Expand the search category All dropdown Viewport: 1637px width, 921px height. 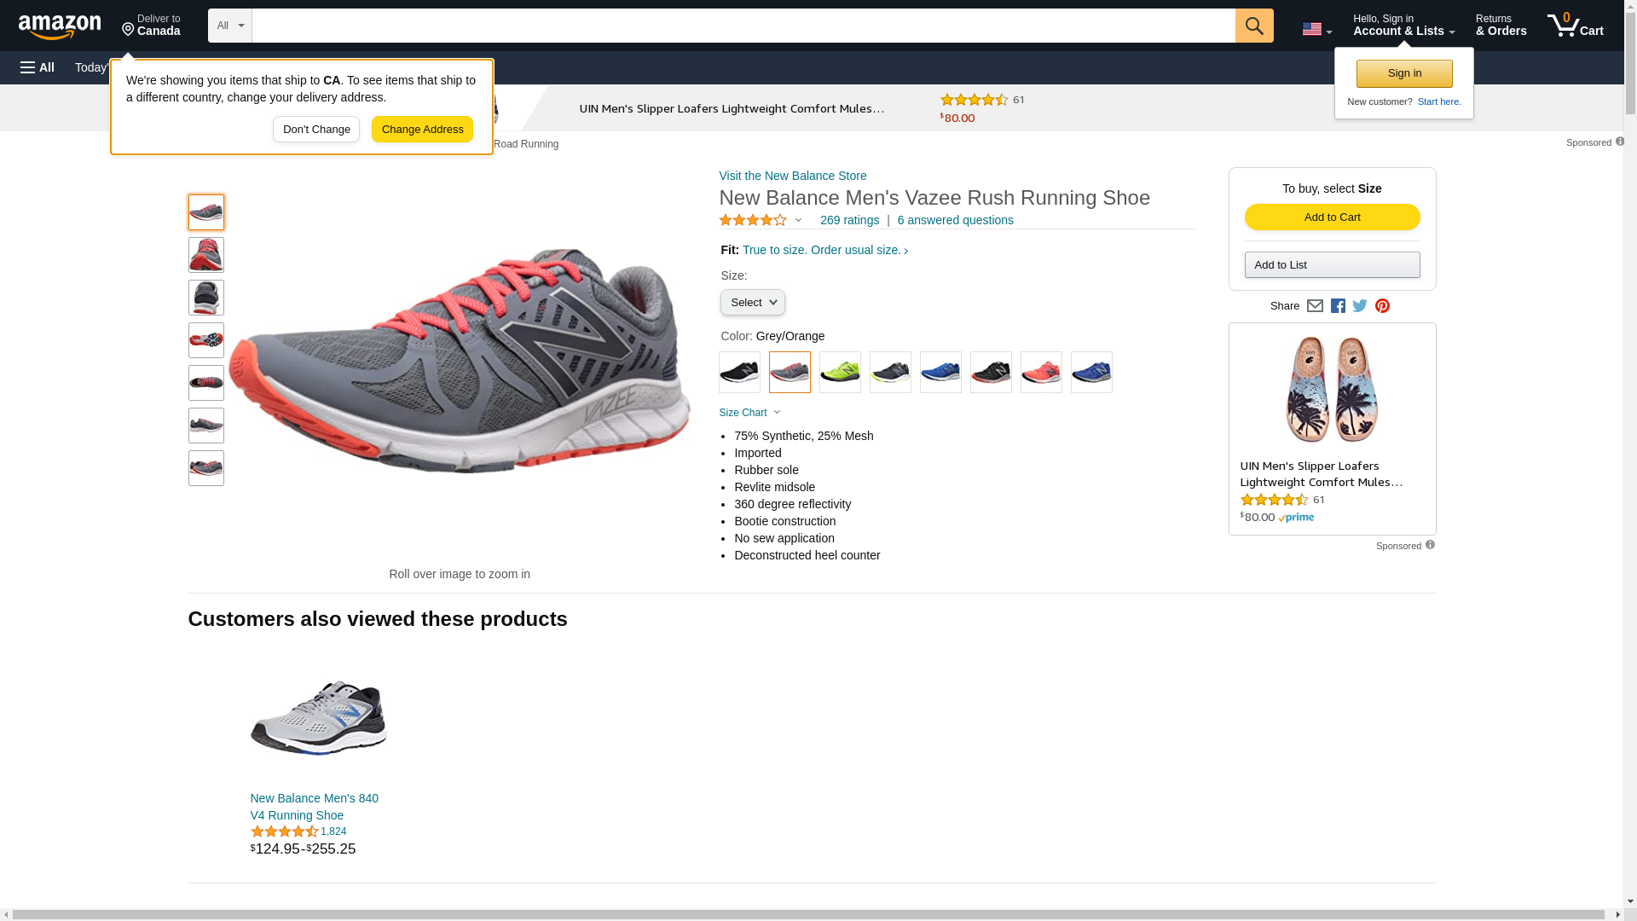tap(229, 26)
